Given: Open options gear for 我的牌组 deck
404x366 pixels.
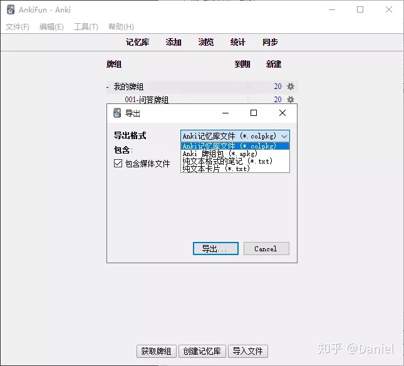Looking at the screenshot, I should tap(291, 86).
